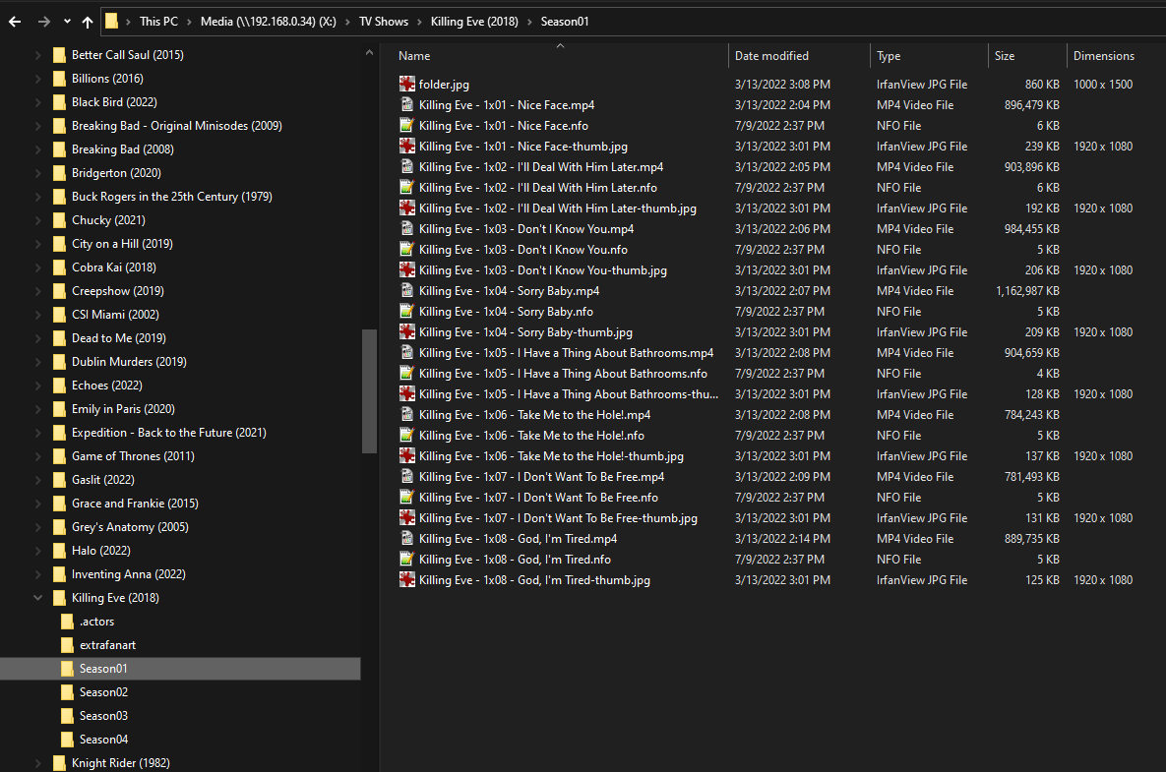Expand Cobra Kai (2018) tree node
Screen dimensions: 1166x772
[37, 267]
